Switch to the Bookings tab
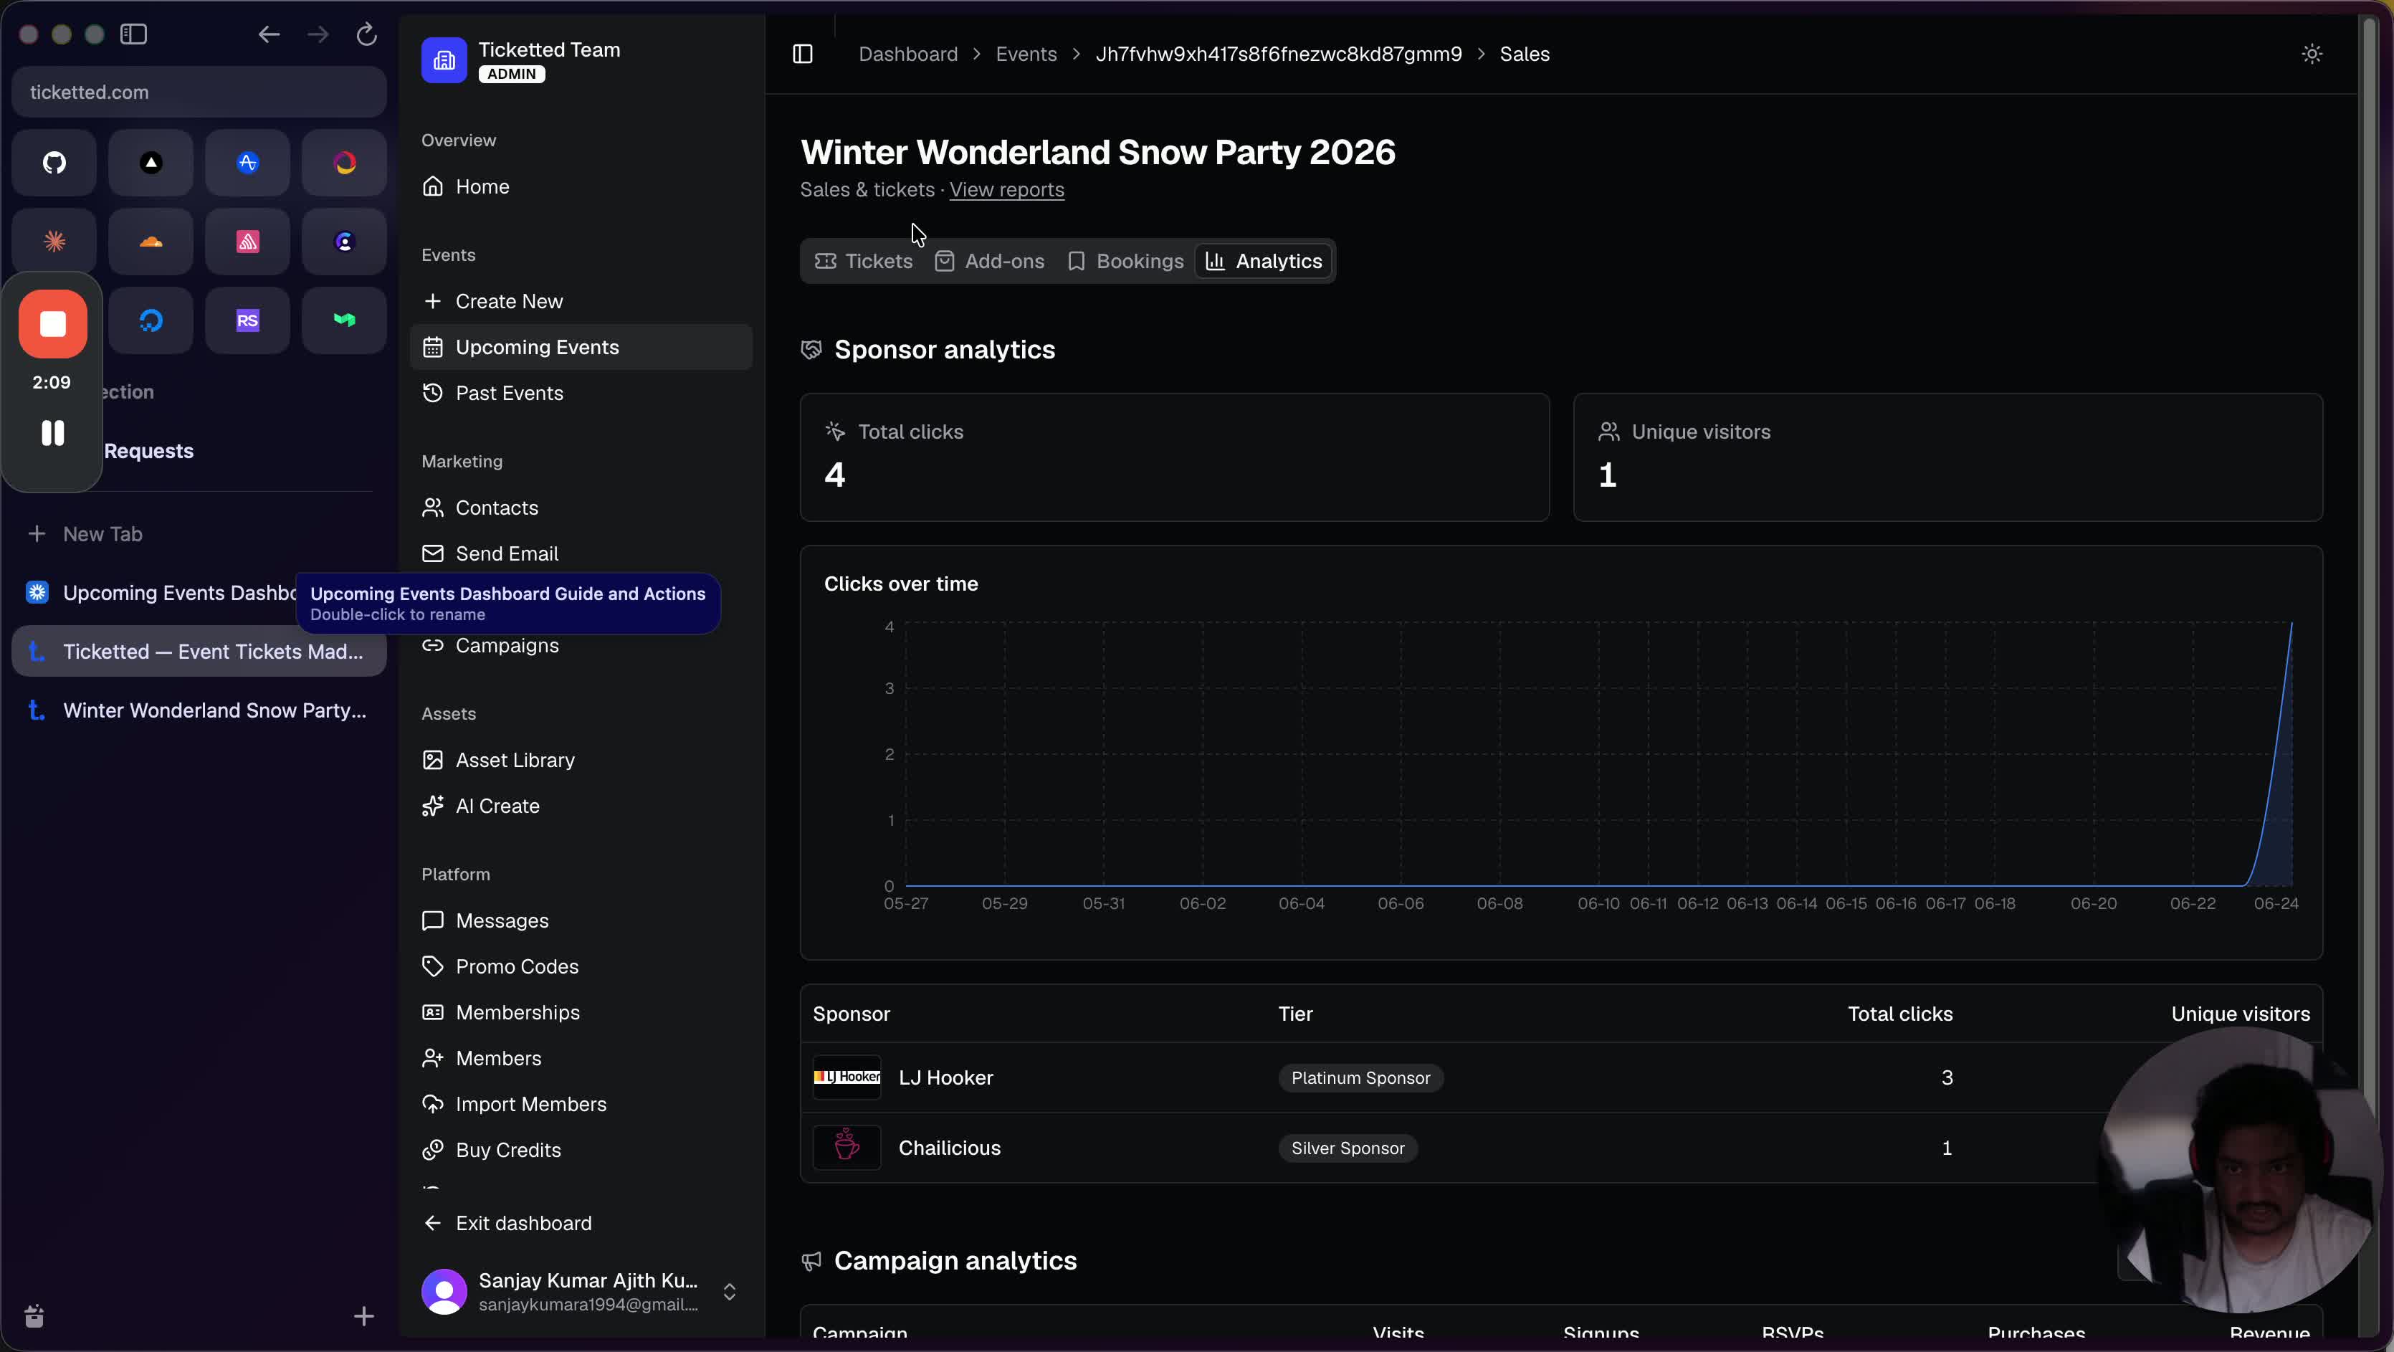 click(1125, 261)
